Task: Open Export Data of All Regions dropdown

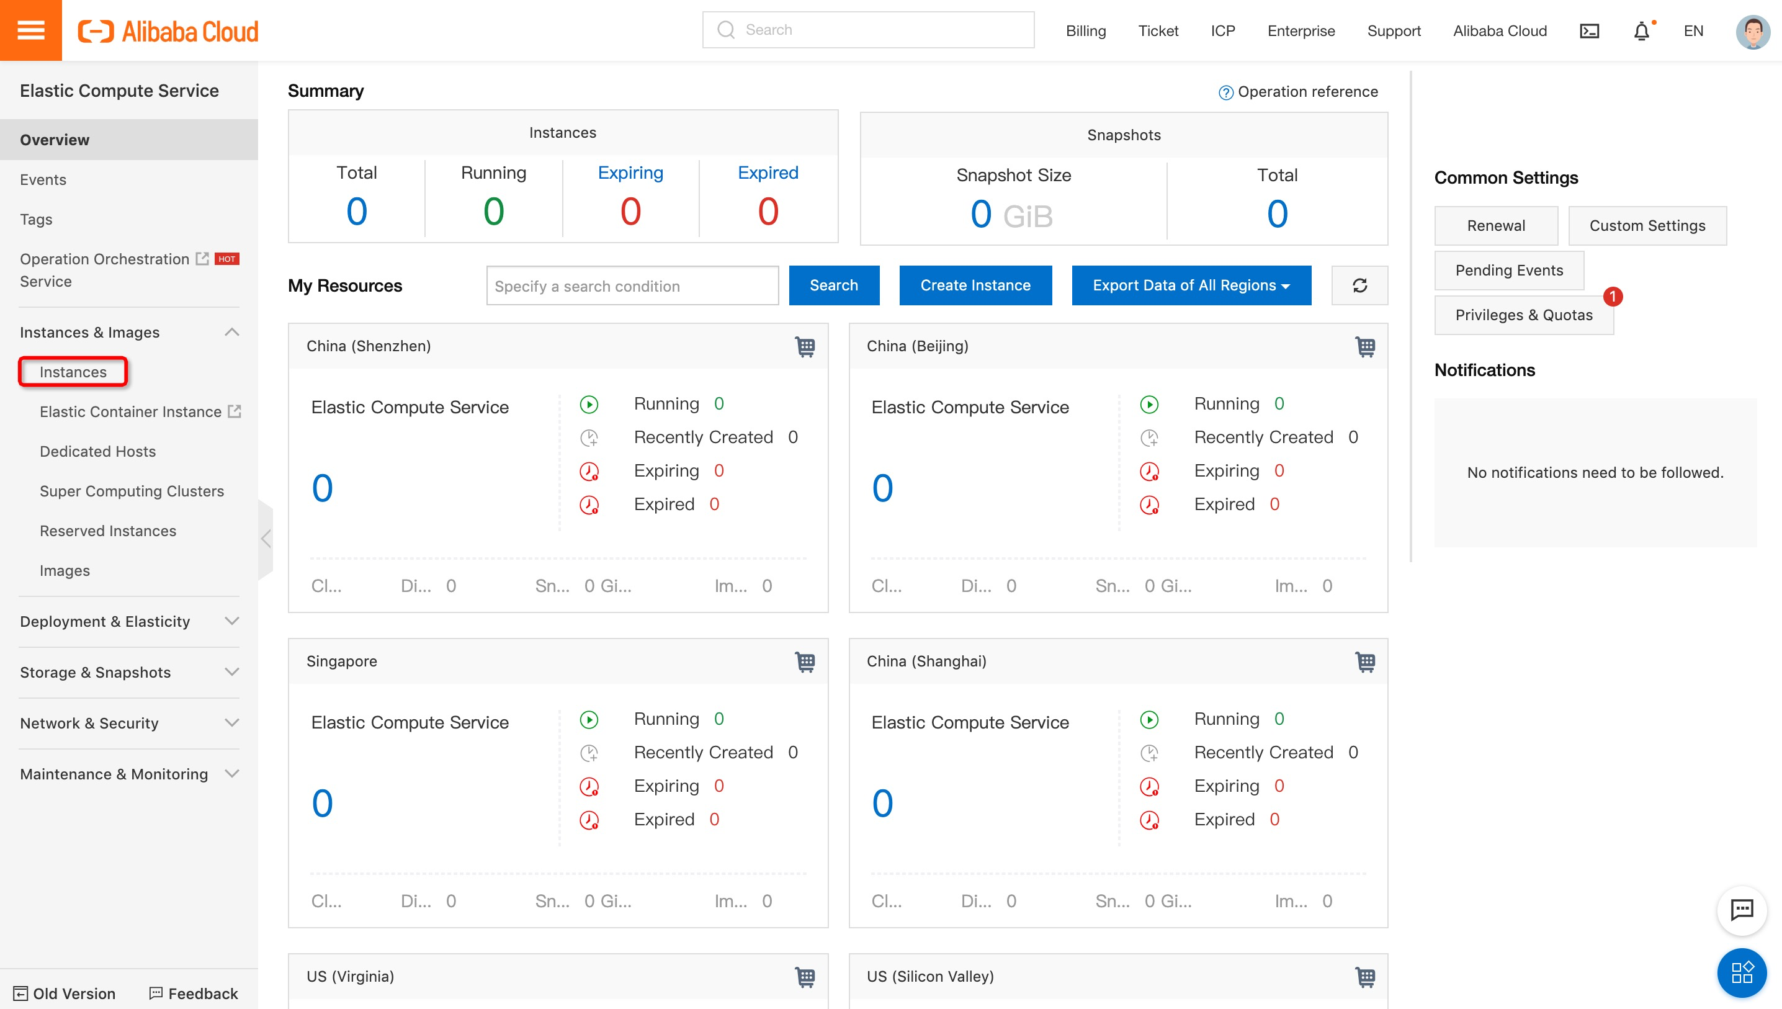Action: [1191, 285]
